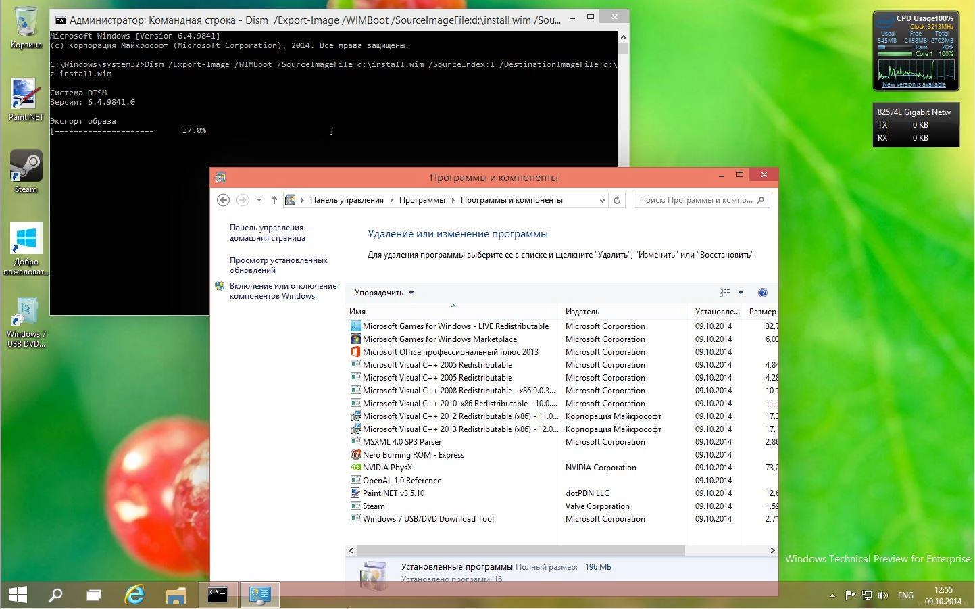
Task: Click the 'Панель управления' breadcrumb
Action: (347, 200)
